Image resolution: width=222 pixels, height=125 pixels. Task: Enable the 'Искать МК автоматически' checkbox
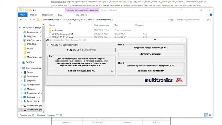(49, 45)
